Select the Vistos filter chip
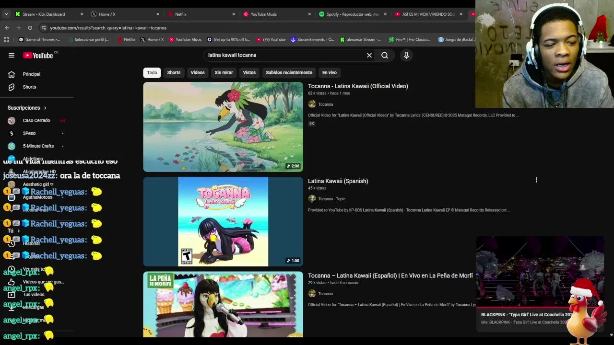The image size is (614, 345). click(249, 73)
